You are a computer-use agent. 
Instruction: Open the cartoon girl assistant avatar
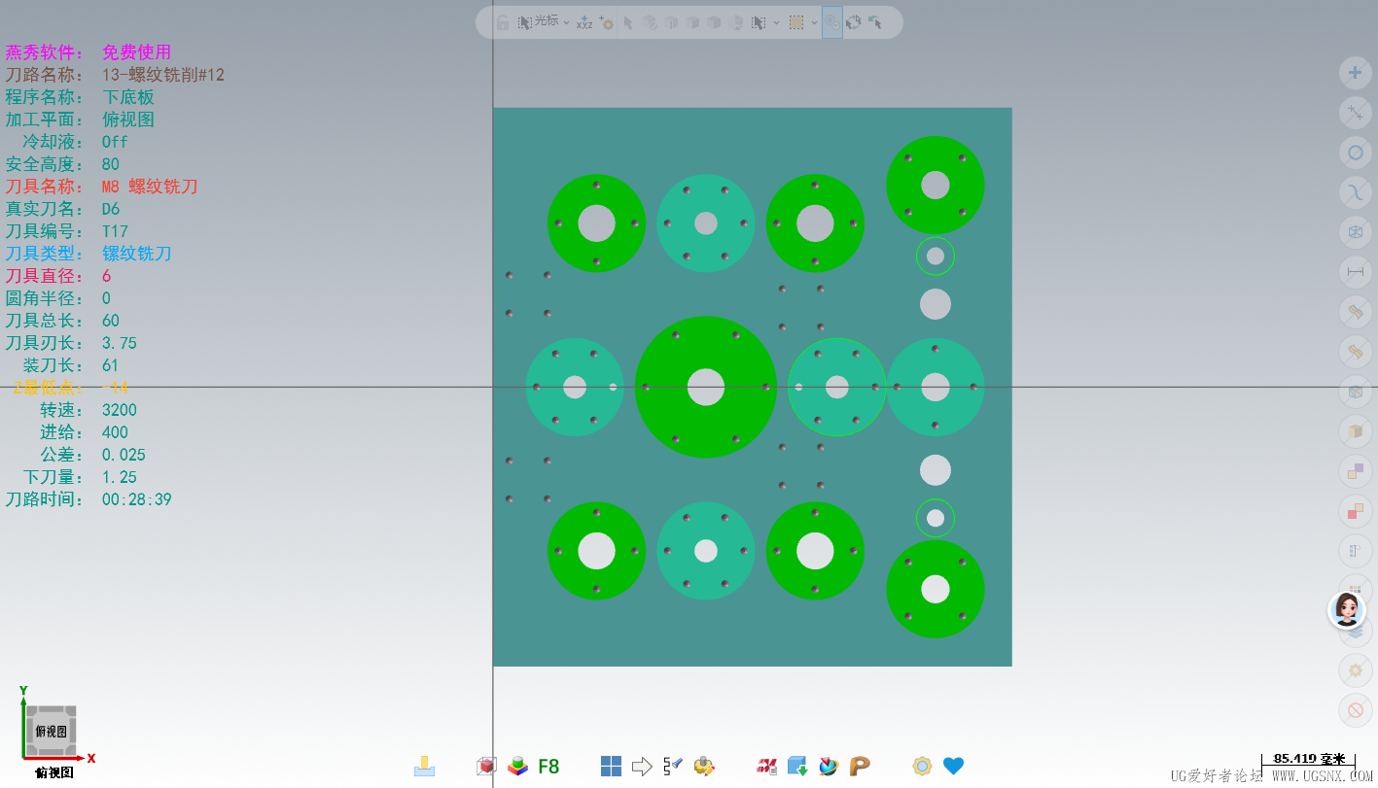[1347, 610]
